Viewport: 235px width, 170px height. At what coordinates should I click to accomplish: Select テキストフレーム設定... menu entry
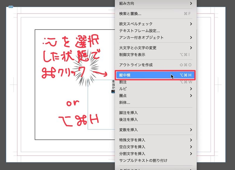click(x=156, y=31)
